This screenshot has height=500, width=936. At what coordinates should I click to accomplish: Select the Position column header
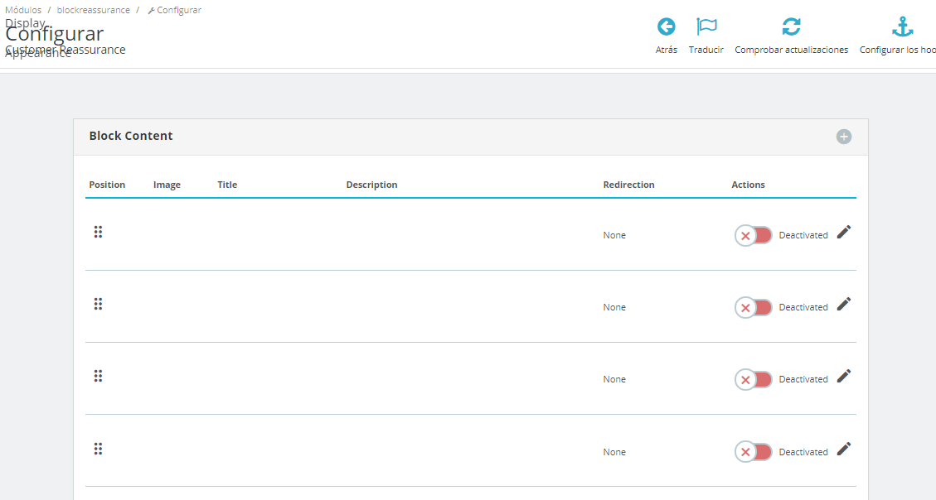coord(107,185)
